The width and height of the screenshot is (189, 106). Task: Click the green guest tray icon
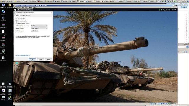click(159, 10)
